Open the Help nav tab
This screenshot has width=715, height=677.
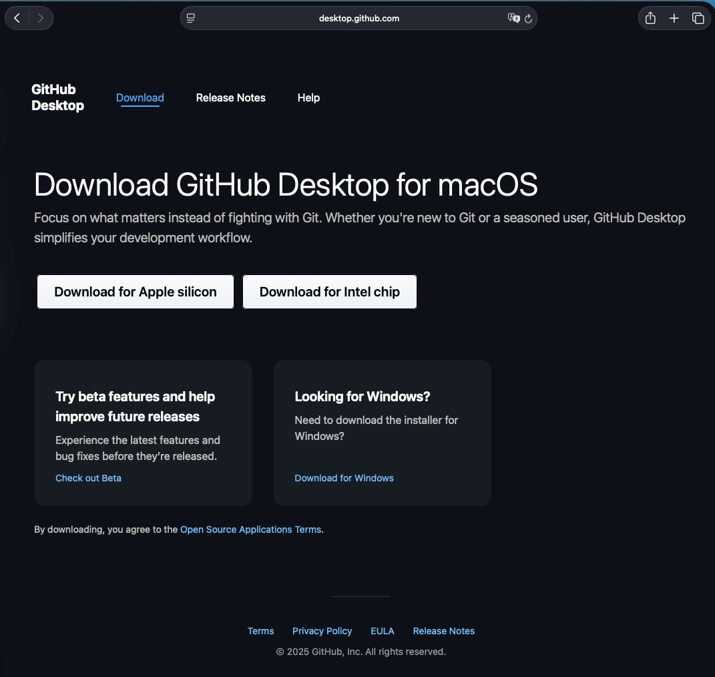tap(308, 97)
